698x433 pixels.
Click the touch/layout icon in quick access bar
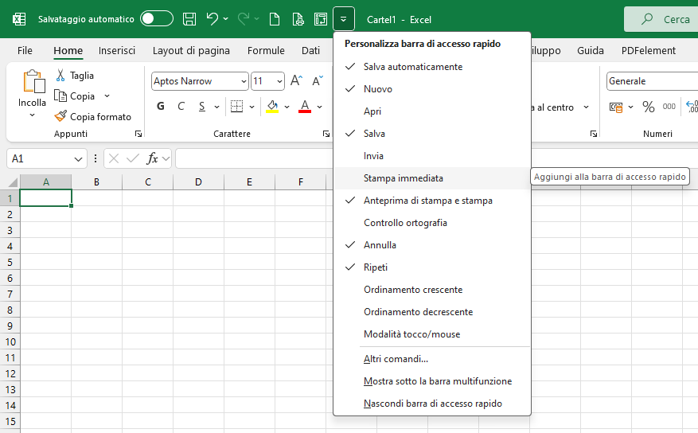(x=321, y=19)
